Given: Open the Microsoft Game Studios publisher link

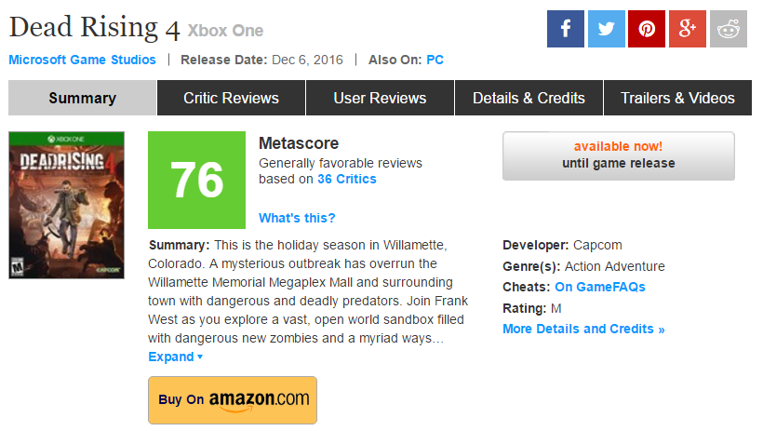Looking at the screenshot, I should pos(83,60).
